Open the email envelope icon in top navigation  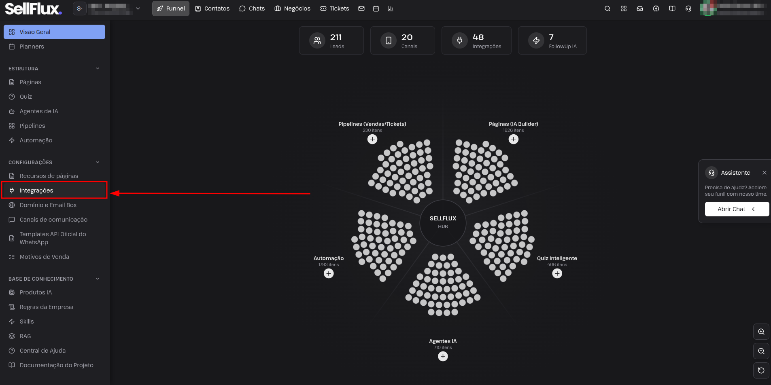pyautogui.click(x=361, y=8)
